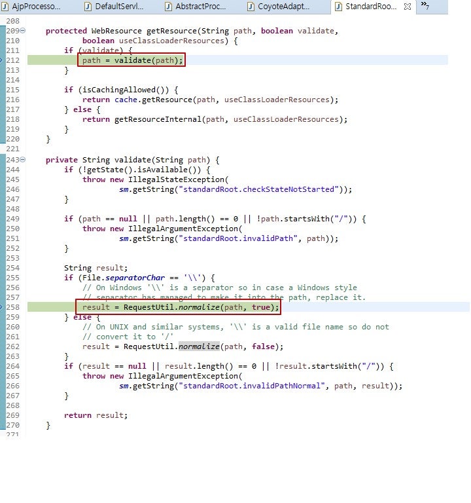This screenshot has width=471, height=503.
Task: Click the "standardRoot.checkStateNotStarted" string
Action: coord(258,189)
